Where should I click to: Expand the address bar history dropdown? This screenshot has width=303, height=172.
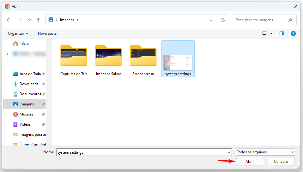[x=211, y=20]
